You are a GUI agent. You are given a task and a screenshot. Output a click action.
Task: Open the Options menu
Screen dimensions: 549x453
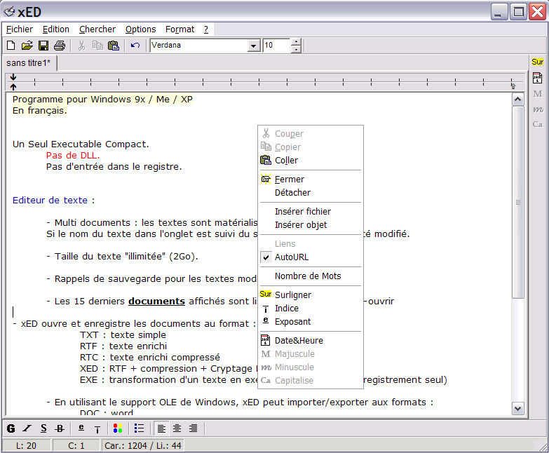coord(140,29)
